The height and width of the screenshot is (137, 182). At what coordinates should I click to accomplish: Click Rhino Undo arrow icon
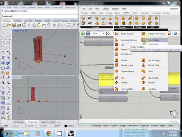click(x=44, y=25)
